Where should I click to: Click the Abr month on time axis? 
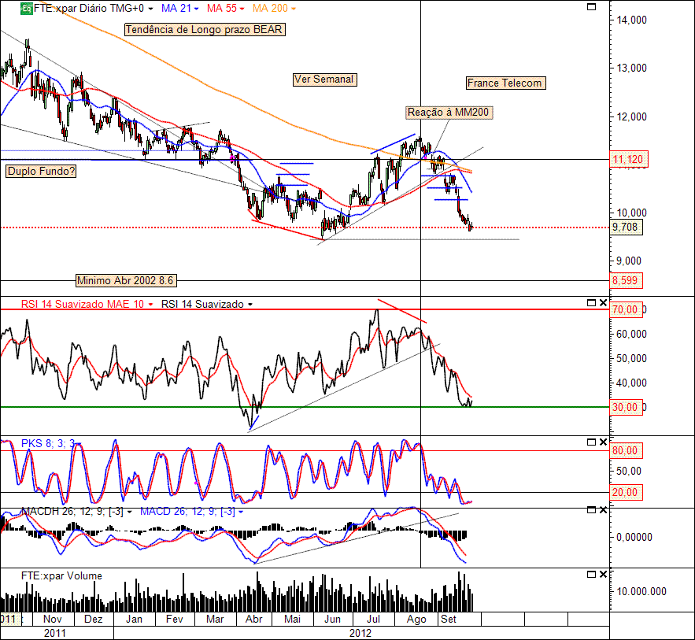(254, 620)
